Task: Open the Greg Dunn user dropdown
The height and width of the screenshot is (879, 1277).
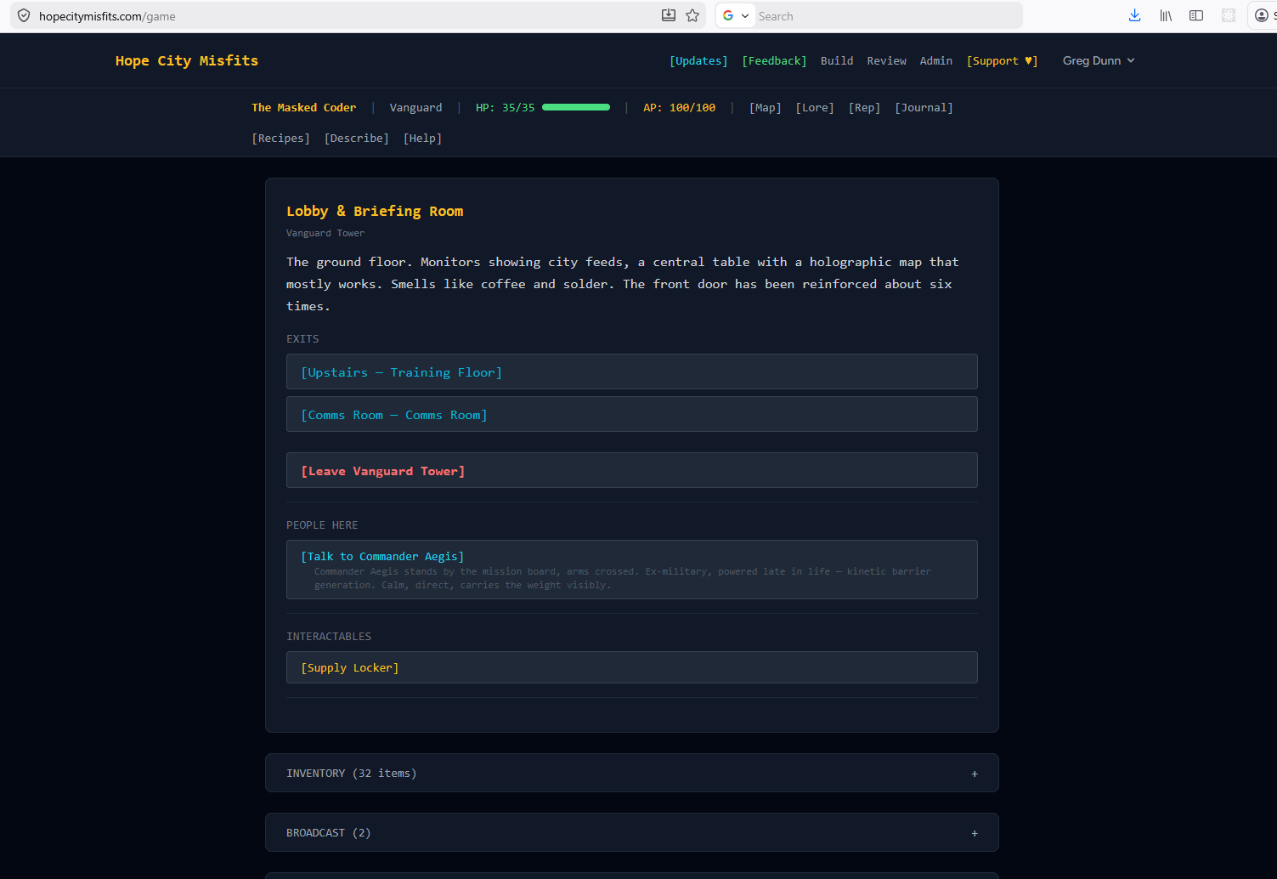Action: point(1098,60)
